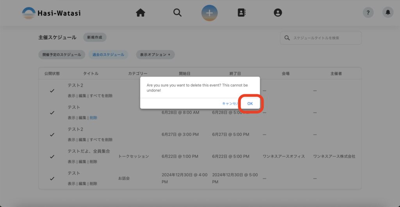Viewport: 400px width, 207px height.
Task: Click checkmark status of last テスト row
Action: click(x=52, y=179)
